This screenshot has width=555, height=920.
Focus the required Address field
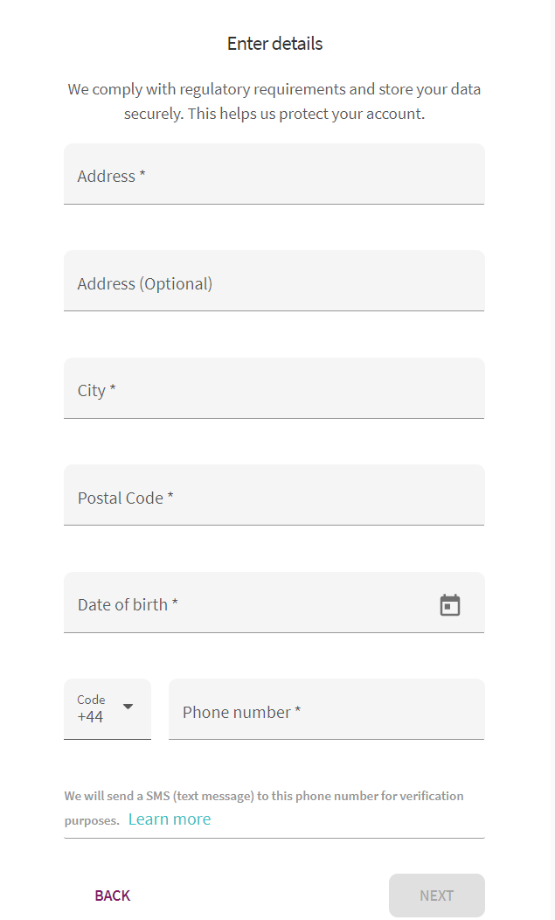[x=274, y=175]
